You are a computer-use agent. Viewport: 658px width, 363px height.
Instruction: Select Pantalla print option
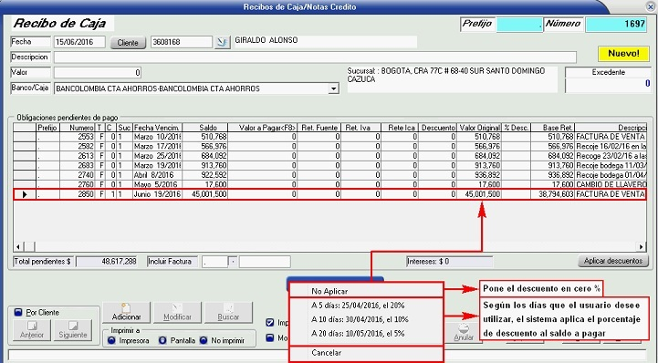point(162,340)
